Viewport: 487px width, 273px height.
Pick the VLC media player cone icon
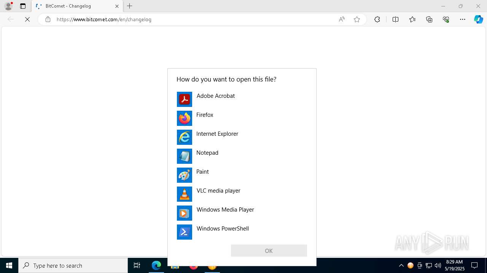pyautogui.click(x=185, y=194)
